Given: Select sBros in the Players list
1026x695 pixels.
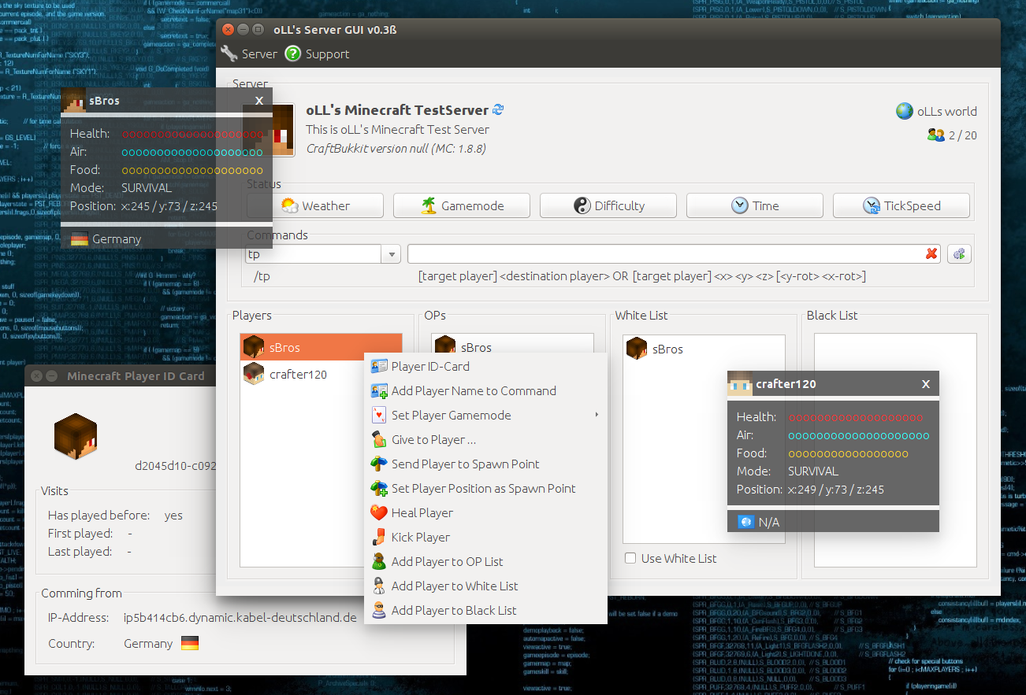Looking at the screenshot, I should click(x=321, y=347).
